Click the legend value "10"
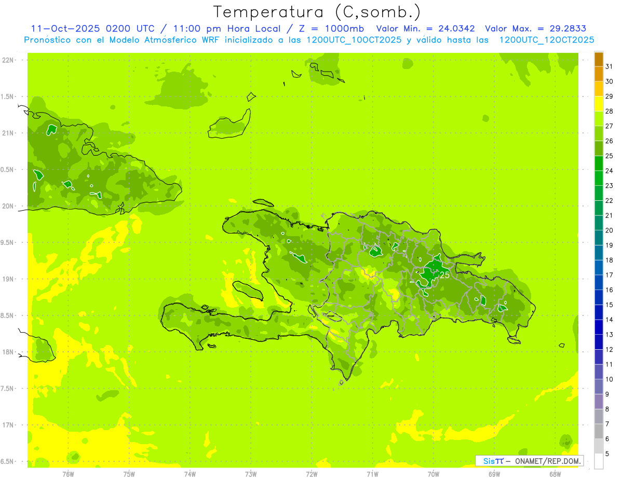This screenshot has height=481, width=623. coord(610,379)
